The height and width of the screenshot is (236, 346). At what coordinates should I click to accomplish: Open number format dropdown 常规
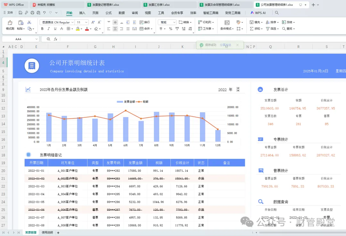tap(174, 22)
